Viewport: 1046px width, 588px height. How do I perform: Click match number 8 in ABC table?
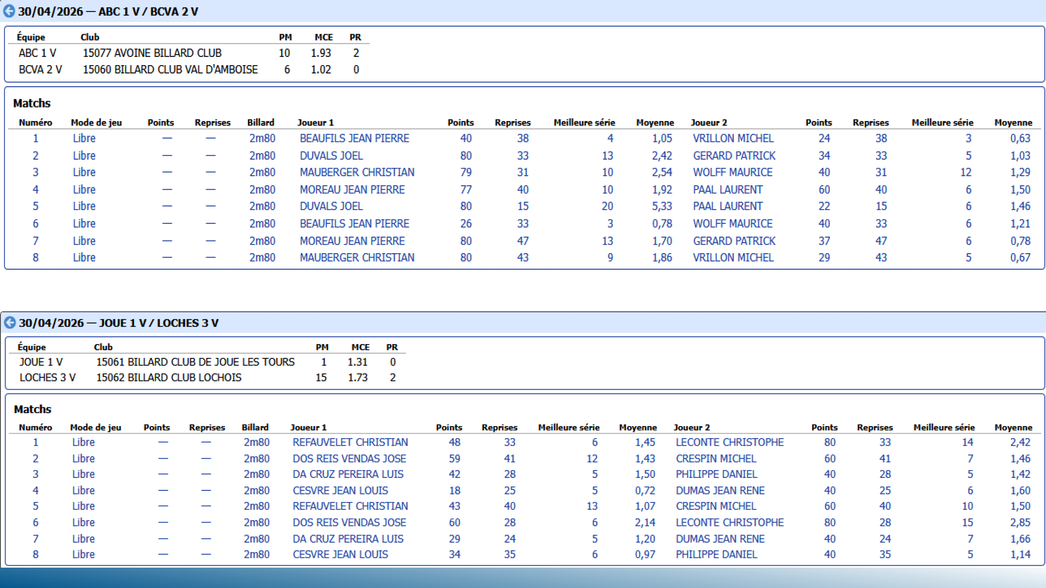click(36, 258)
